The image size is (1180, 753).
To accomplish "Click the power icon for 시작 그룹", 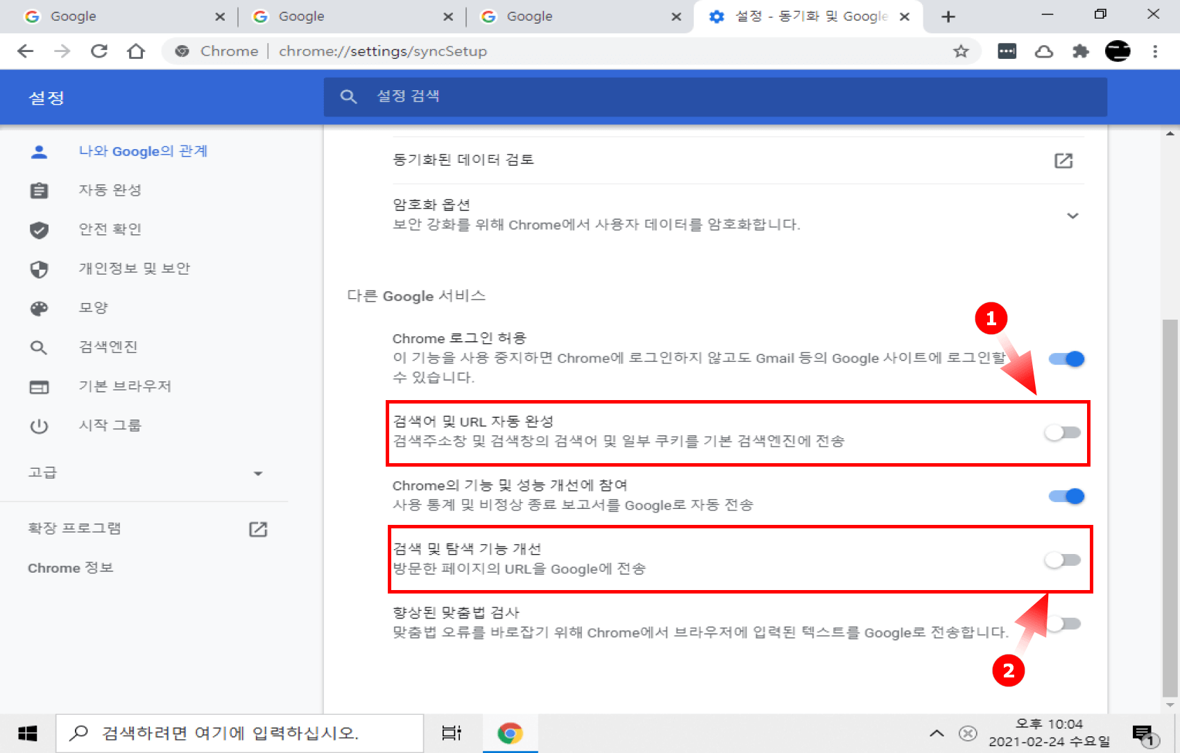I will [40, 426].
